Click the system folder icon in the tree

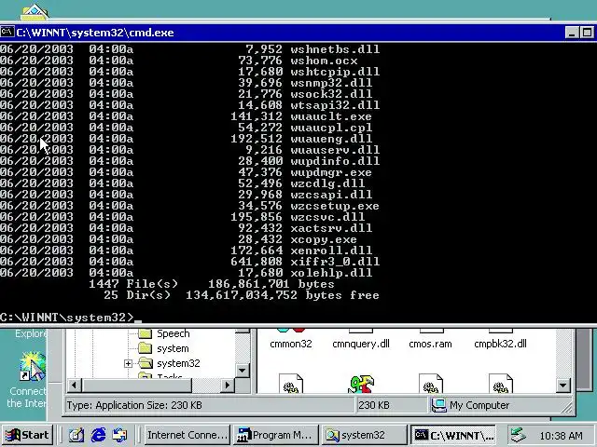[146, 348]
